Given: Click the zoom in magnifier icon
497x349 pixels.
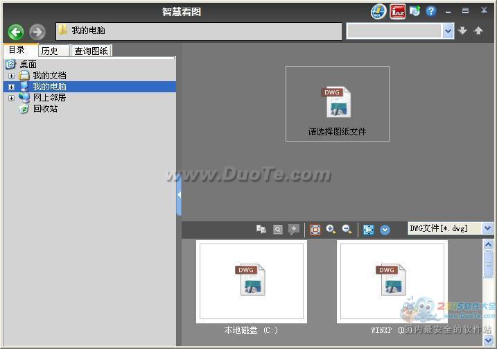Looking at the screenshot, I should 331,229.
